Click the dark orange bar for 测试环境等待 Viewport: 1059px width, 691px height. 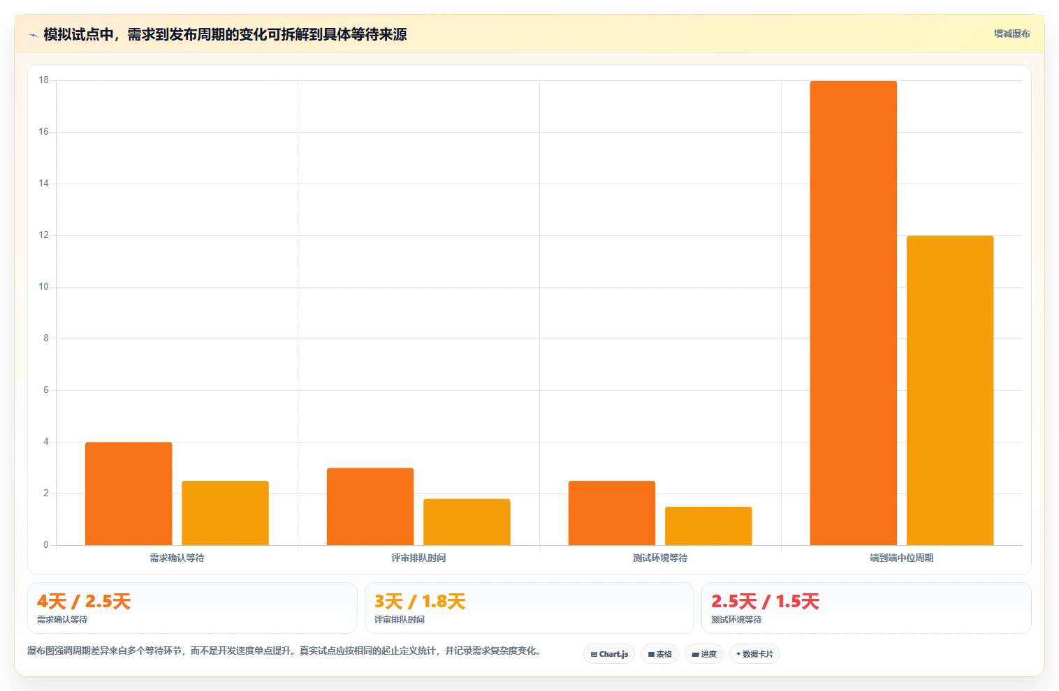[612, 513]
